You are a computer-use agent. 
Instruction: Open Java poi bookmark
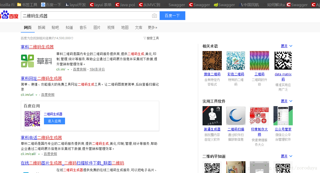pos(125,5)
